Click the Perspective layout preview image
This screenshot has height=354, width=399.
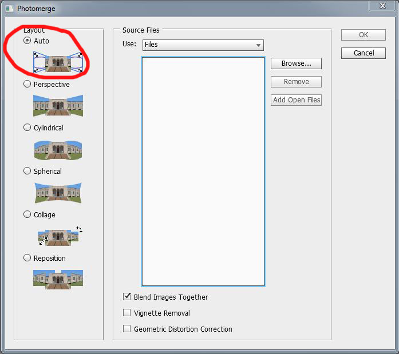click(58, 106)
